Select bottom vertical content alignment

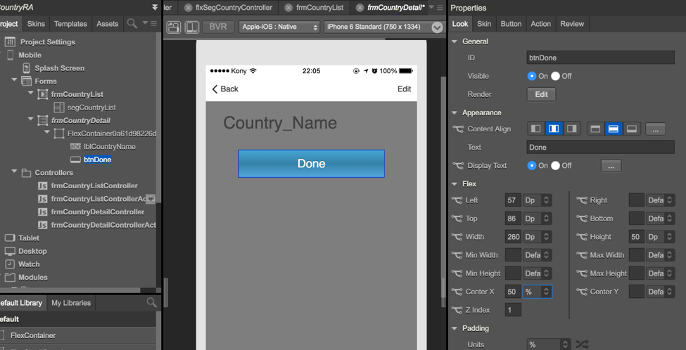click(631, 129)
